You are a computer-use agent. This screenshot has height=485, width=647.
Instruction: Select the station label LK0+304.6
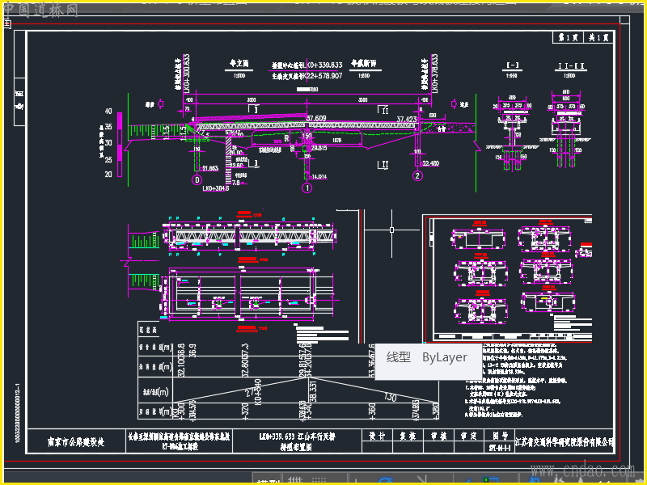coord(216,188)
